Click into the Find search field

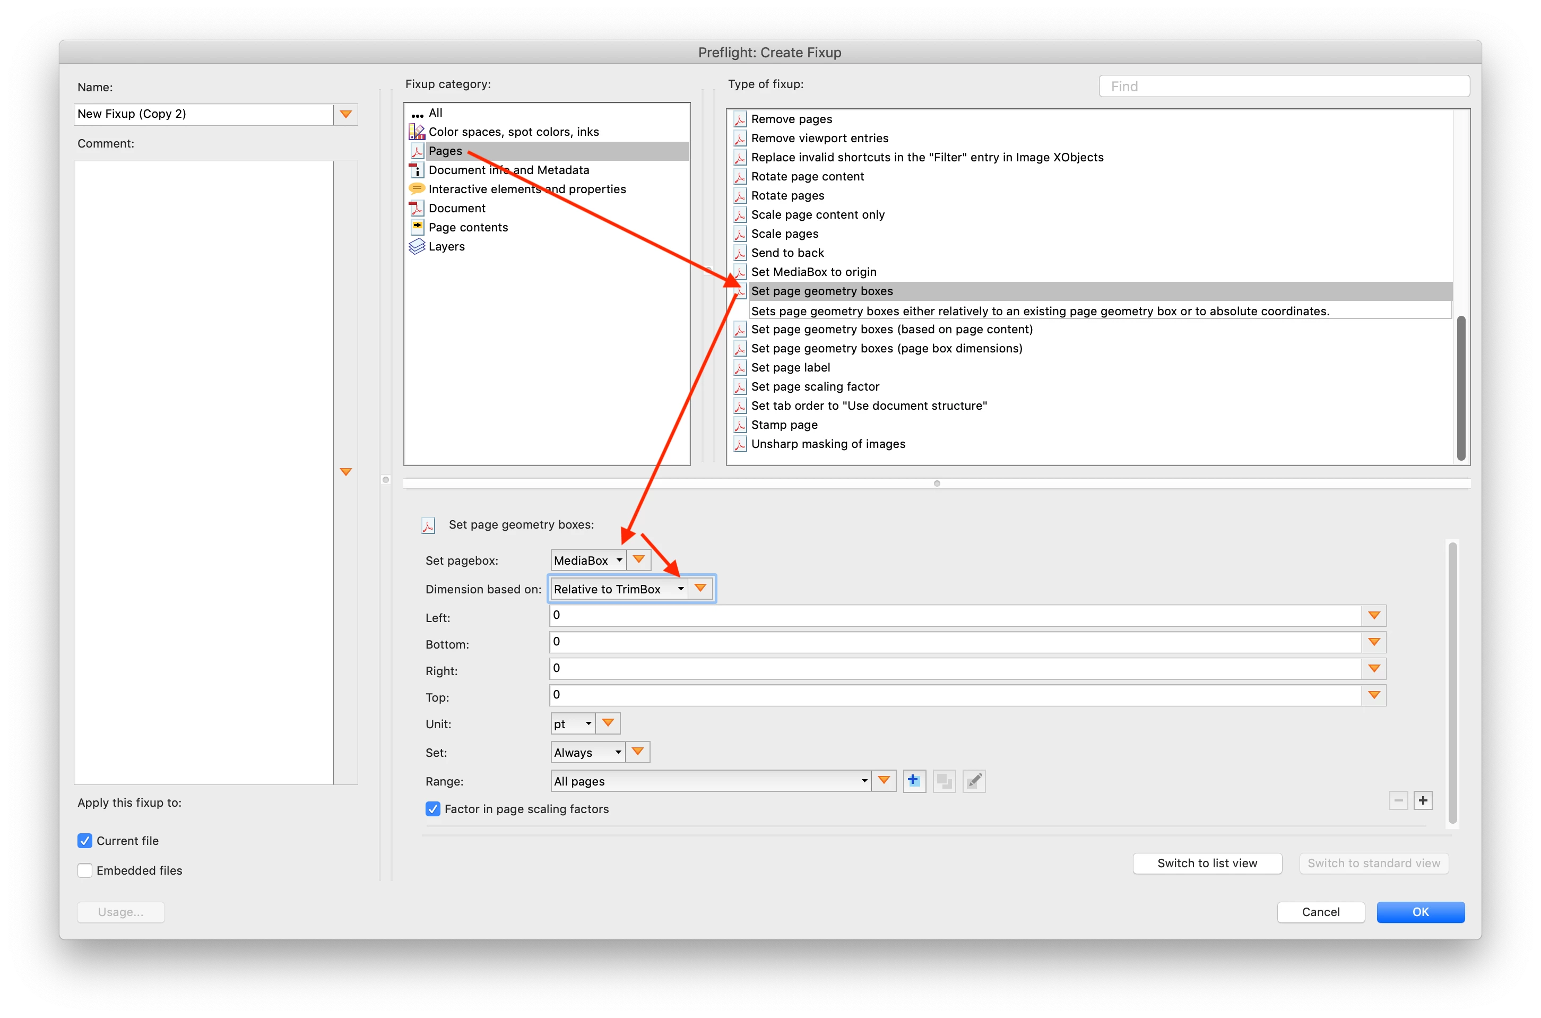1283,87
